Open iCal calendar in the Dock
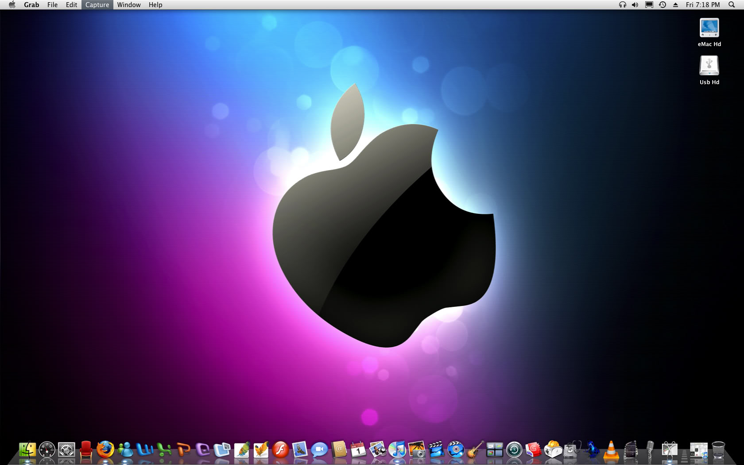 tap(358, 450)
